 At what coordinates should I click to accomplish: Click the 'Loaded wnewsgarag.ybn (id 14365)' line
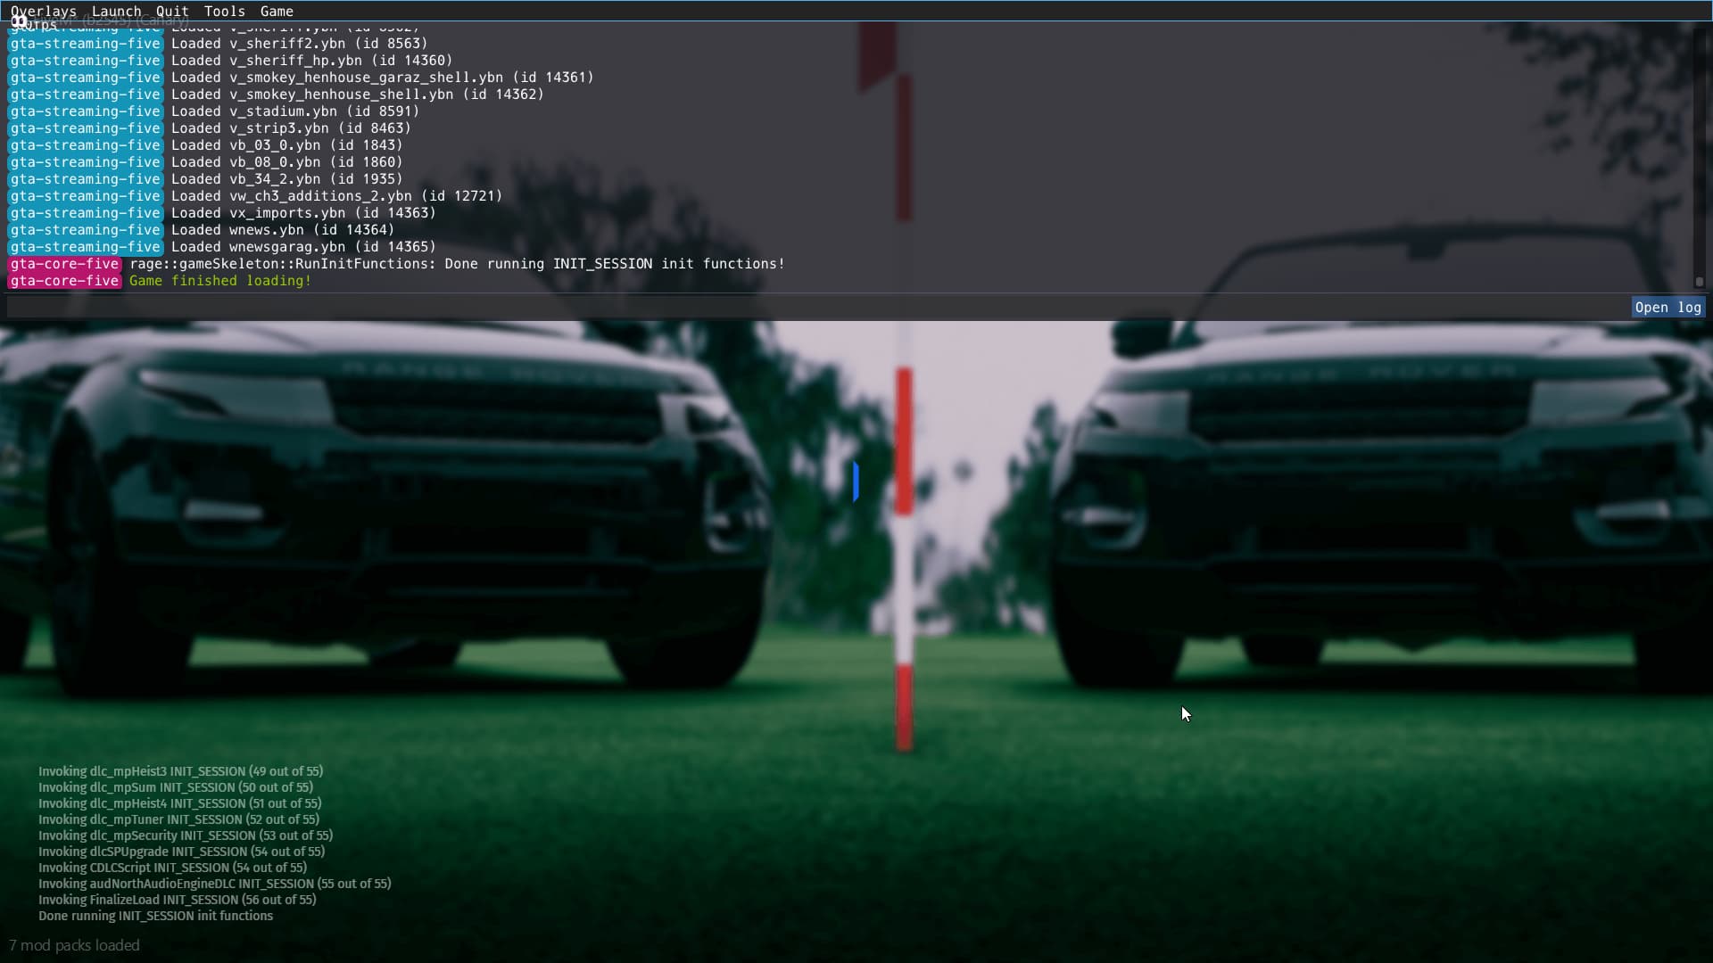303,247
